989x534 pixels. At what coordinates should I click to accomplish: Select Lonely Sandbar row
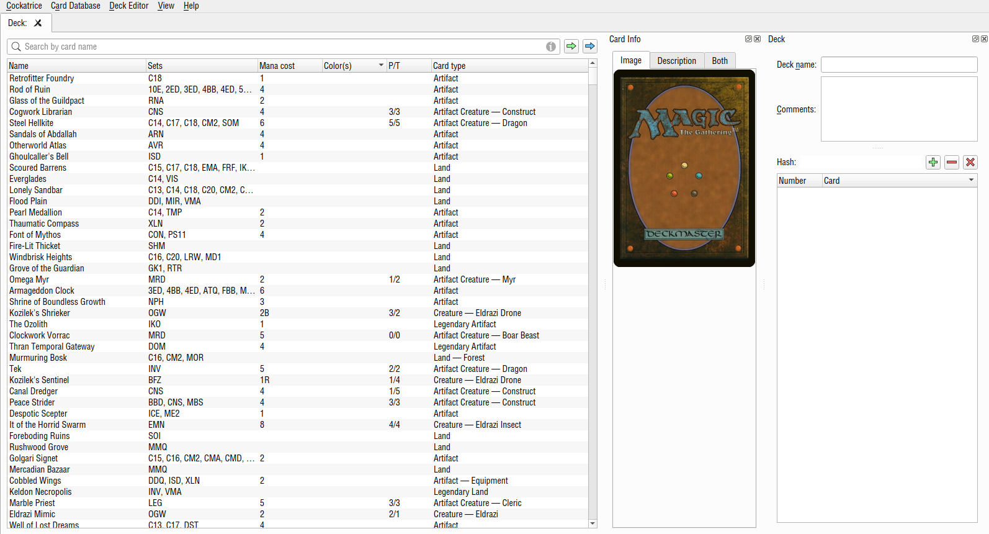(x=298, y=190)
